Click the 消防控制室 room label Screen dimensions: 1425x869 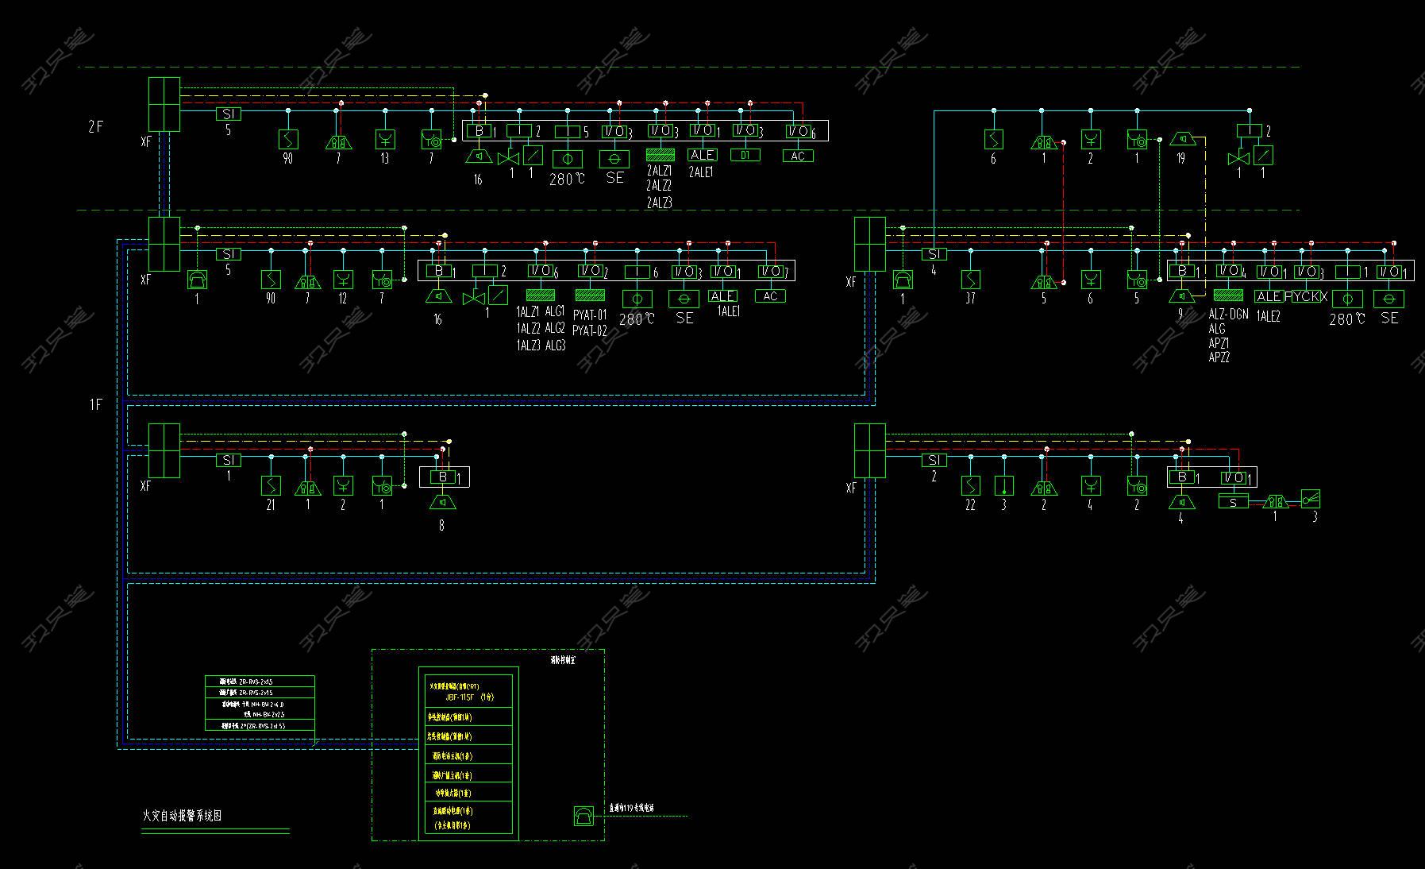point(563,659)
